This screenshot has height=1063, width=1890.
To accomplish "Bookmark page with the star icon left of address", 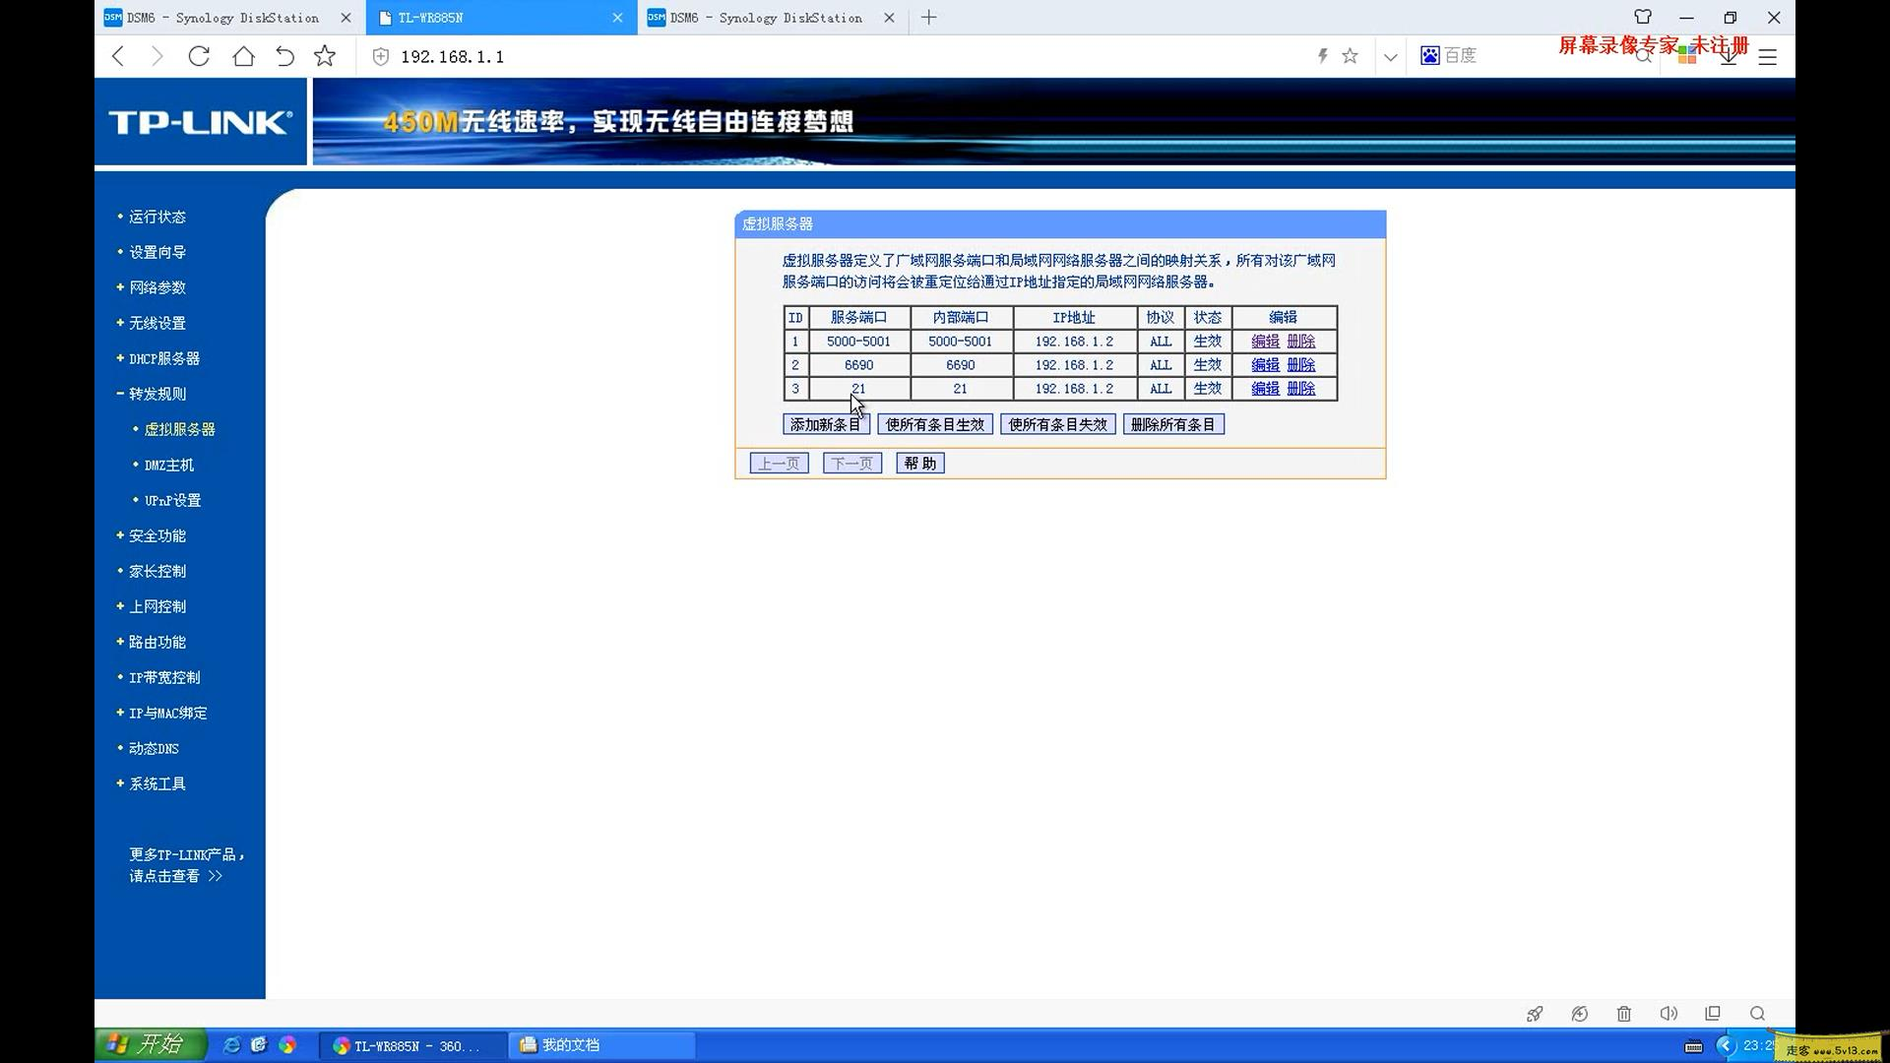I will (325, 56).
